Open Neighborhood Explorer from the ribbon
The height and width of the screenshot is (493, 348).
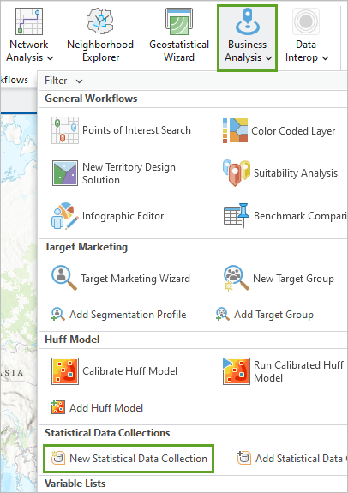[x=100, y=35]
